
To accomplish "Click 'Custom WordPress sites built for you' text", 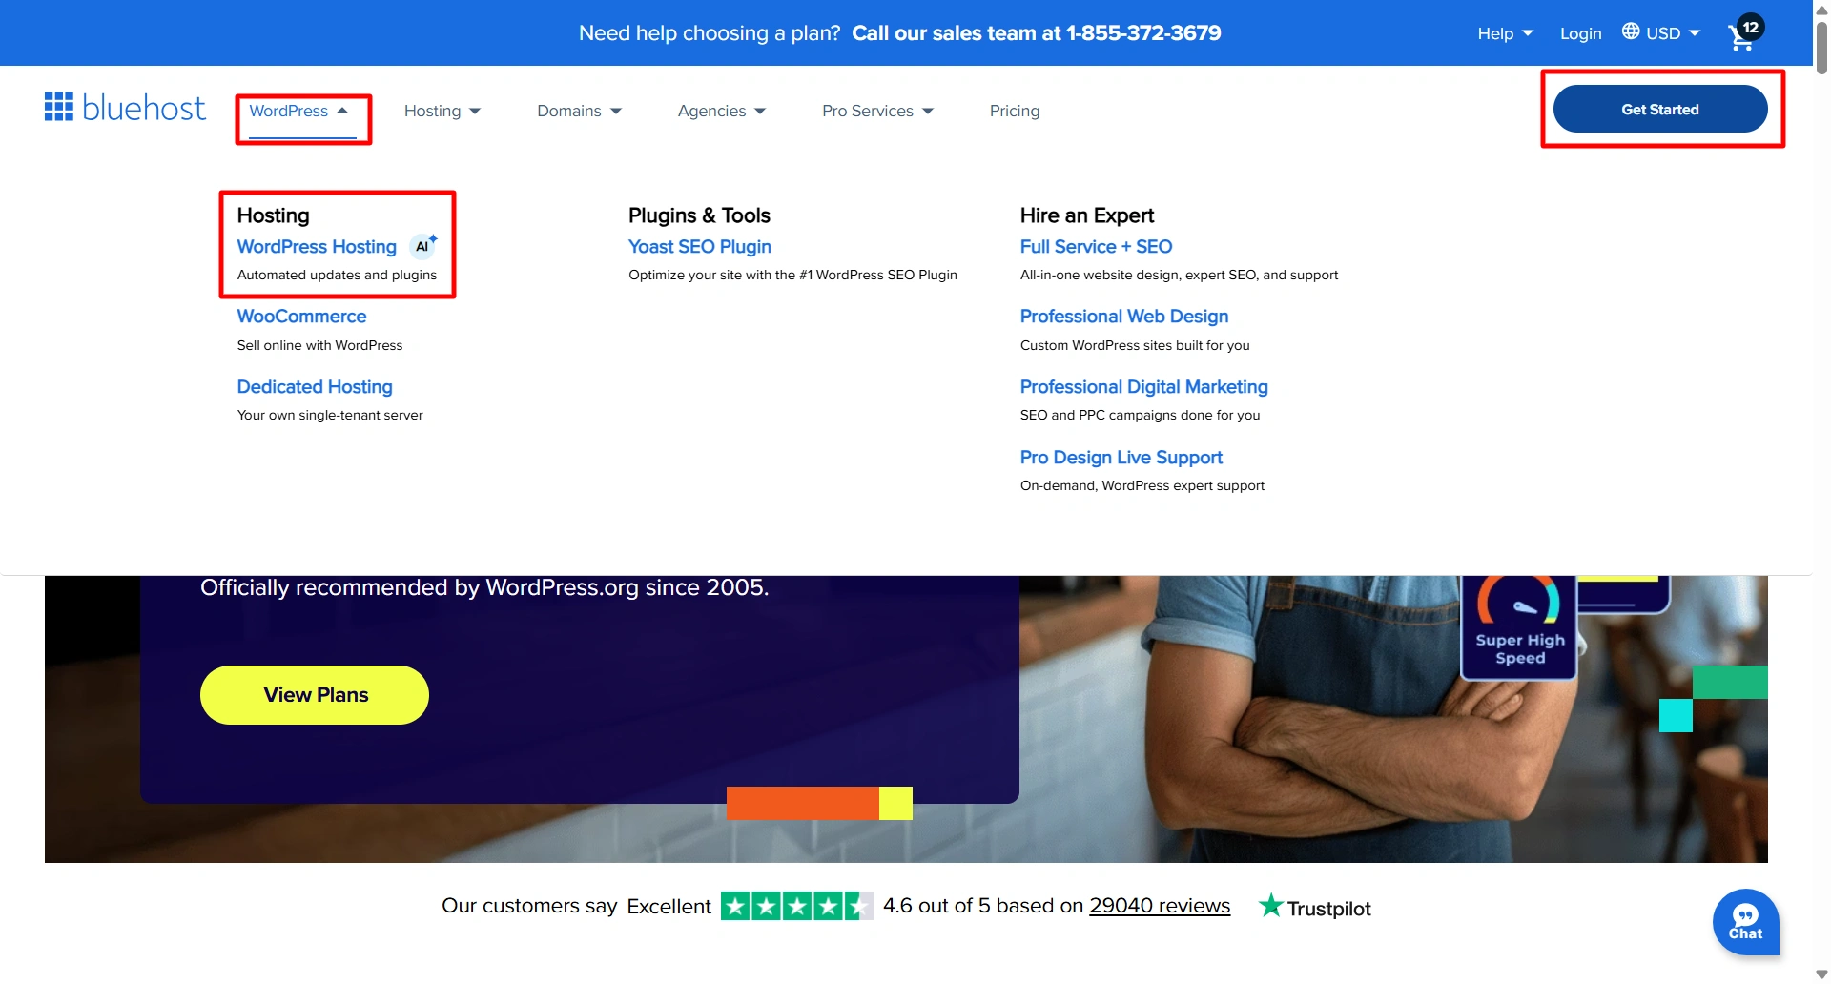I will 1135,345.
